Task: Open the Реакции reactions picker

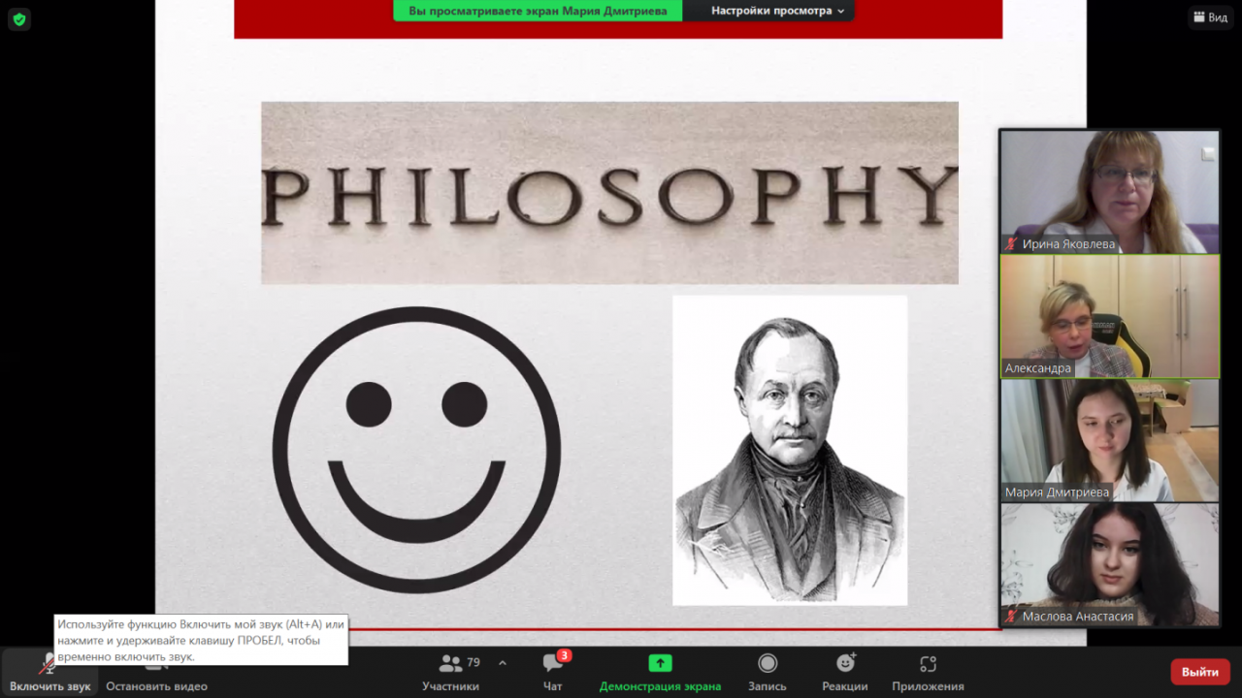Action: coord(845,671)
